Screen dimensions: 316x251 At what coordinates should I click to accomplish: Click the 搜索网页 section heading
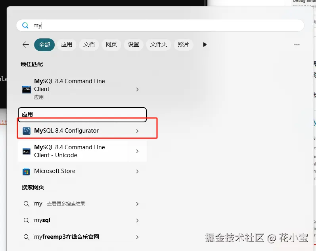click(x=33, y=187)
